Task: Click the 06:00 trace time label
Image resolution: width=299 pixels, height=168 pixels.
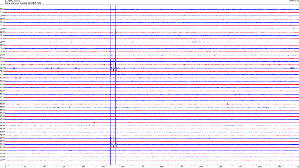Action: (2, 49)
